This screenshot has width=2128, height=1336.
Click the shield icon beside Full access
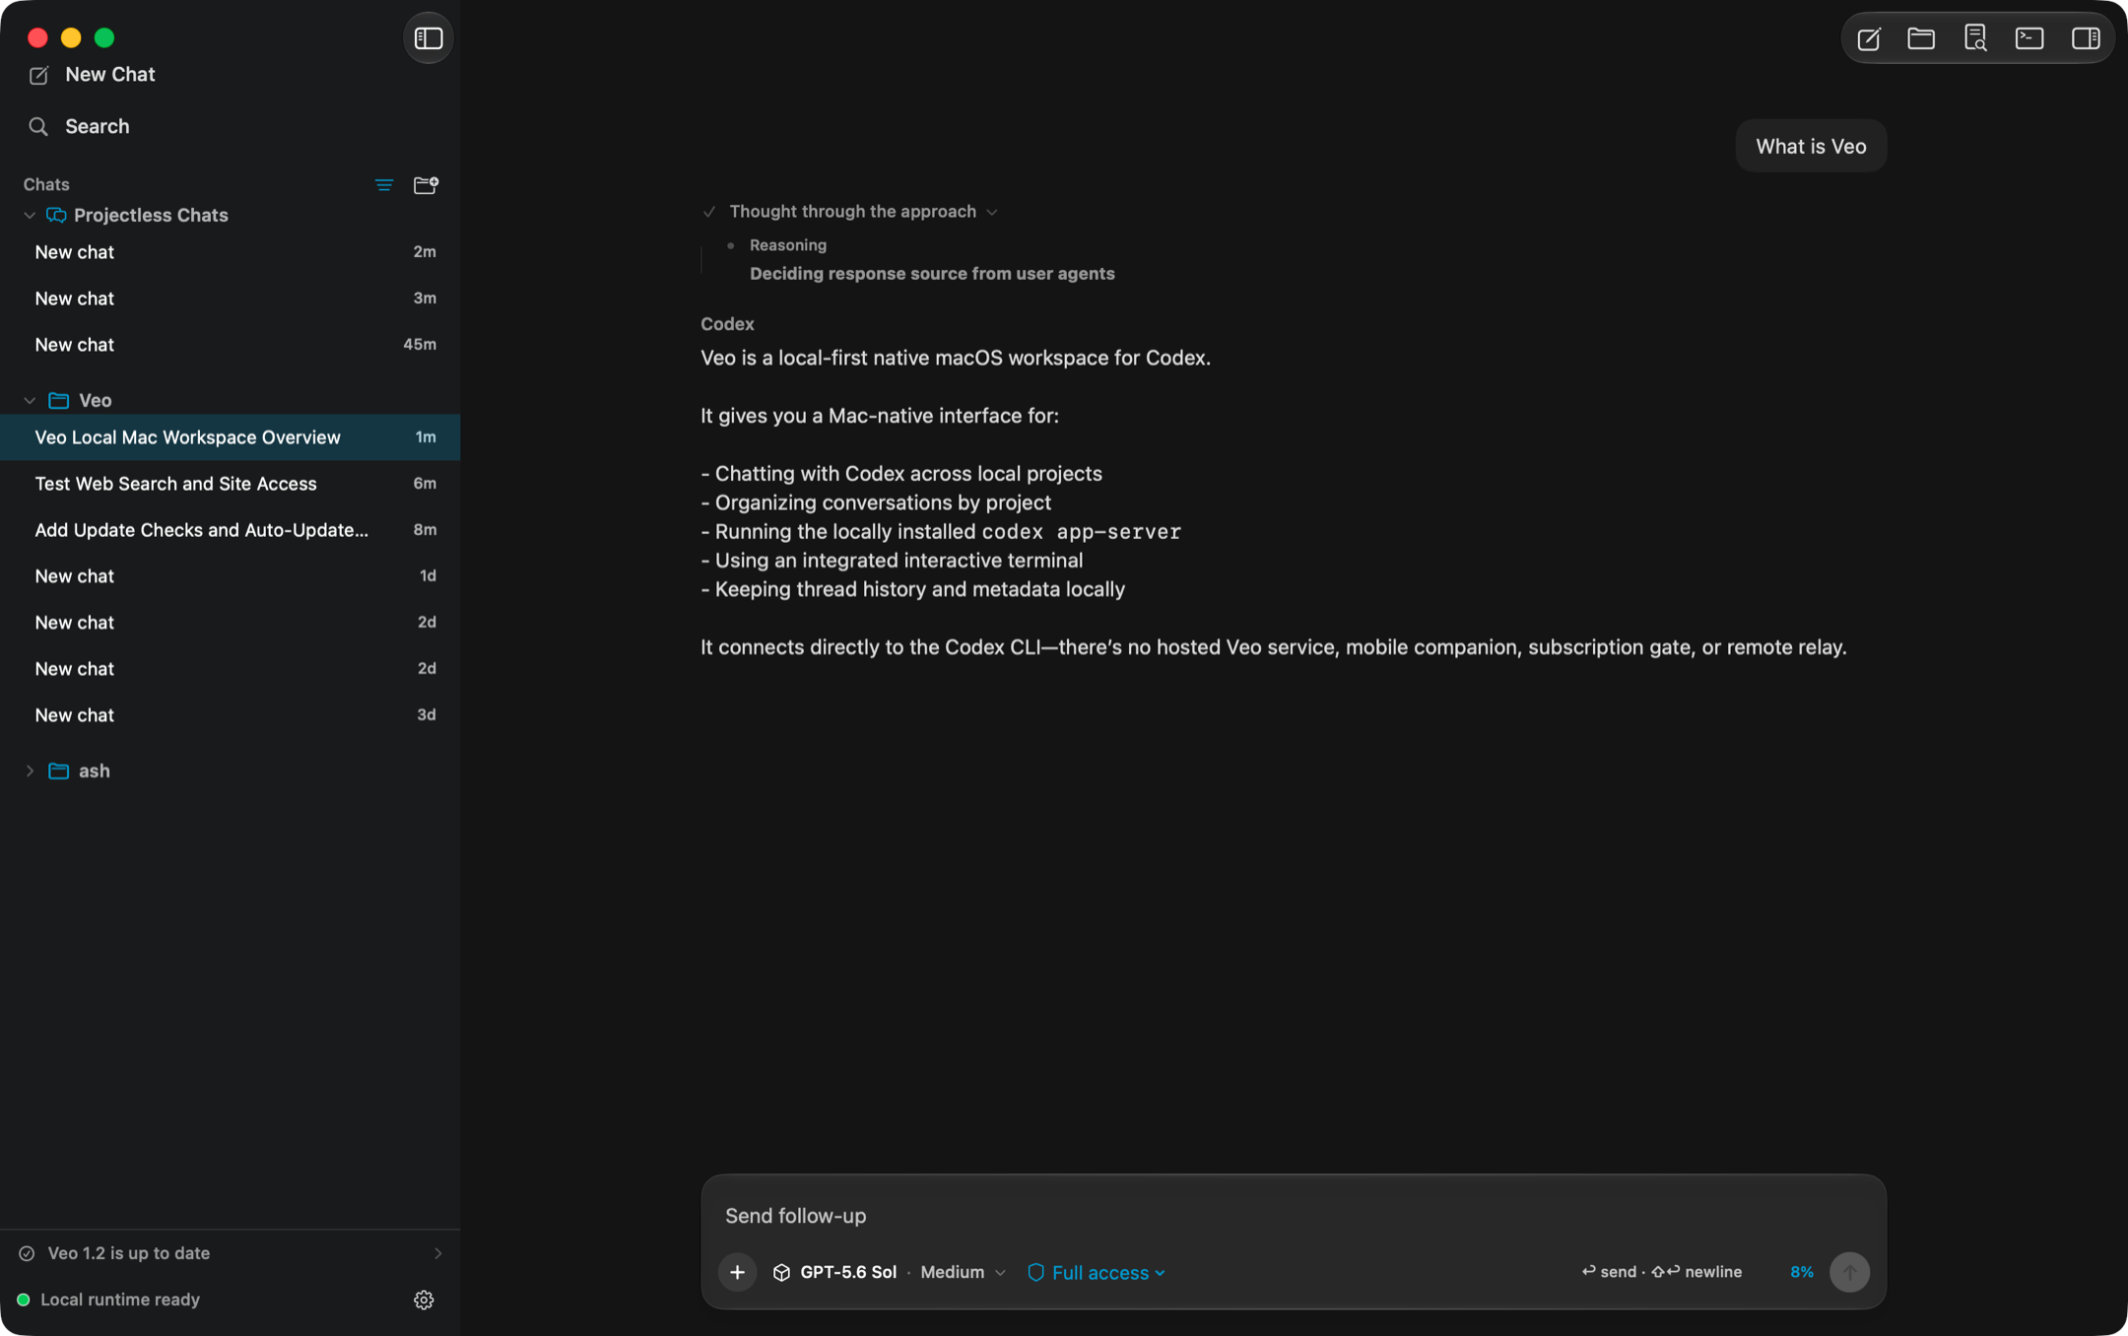[x=1035, y=1272]
